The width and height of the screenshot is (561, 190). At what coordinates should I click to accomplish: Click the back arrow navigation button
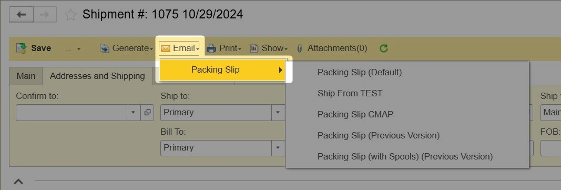[21, 15]
